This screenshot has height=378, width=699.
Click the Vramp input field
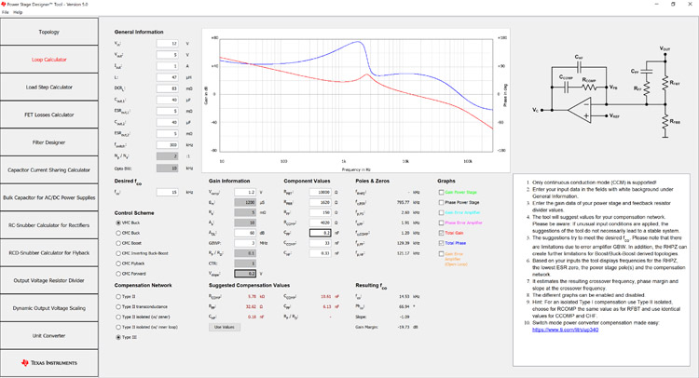[245, 193]
